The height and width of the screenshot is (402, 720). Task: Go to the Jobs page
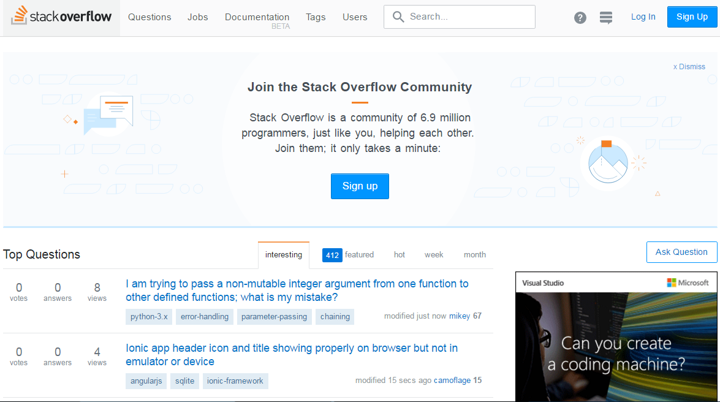coord(198,17)
